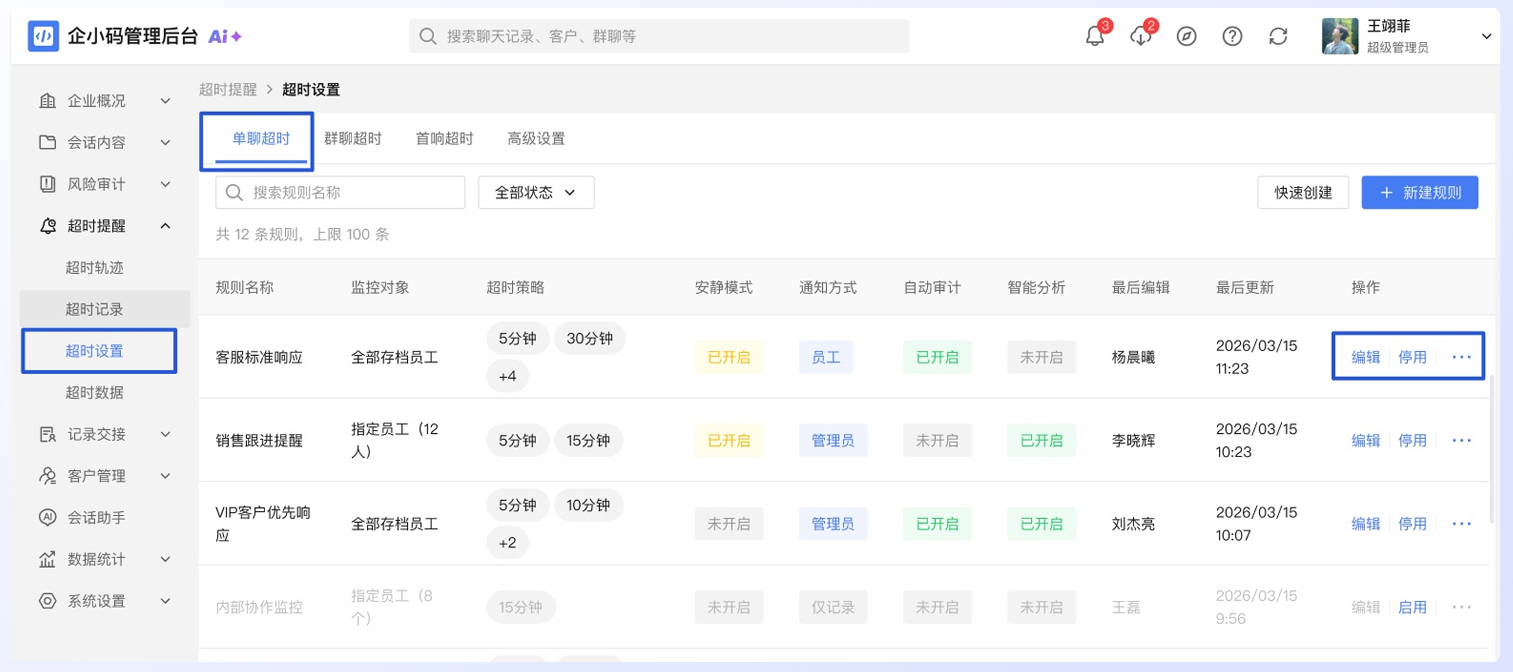The width and height of the screenshot is (1513, 672).
Task: Open the notifications bell icon
Action: [x=1094, y=36]
